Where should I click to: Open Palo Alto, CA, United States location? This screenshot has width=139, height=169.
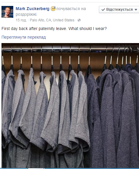click(x=52, y=20)
